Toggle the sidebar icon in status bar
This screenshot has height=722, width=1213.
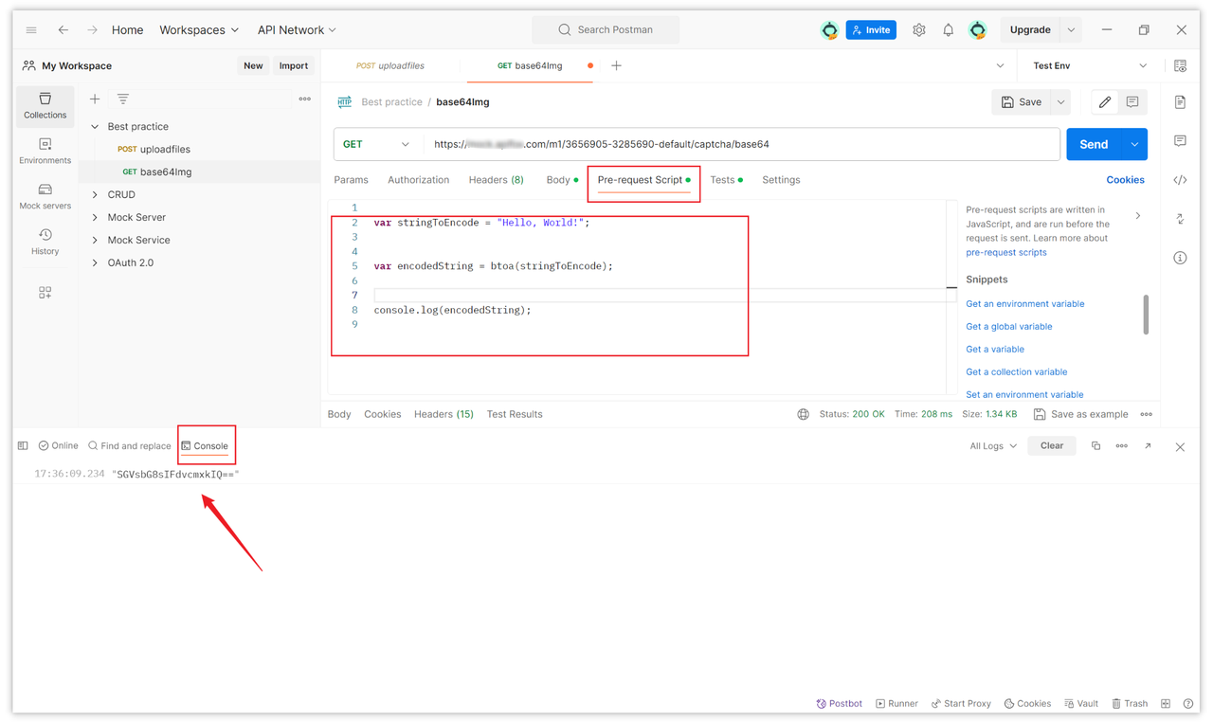click(x=23, y=445)
